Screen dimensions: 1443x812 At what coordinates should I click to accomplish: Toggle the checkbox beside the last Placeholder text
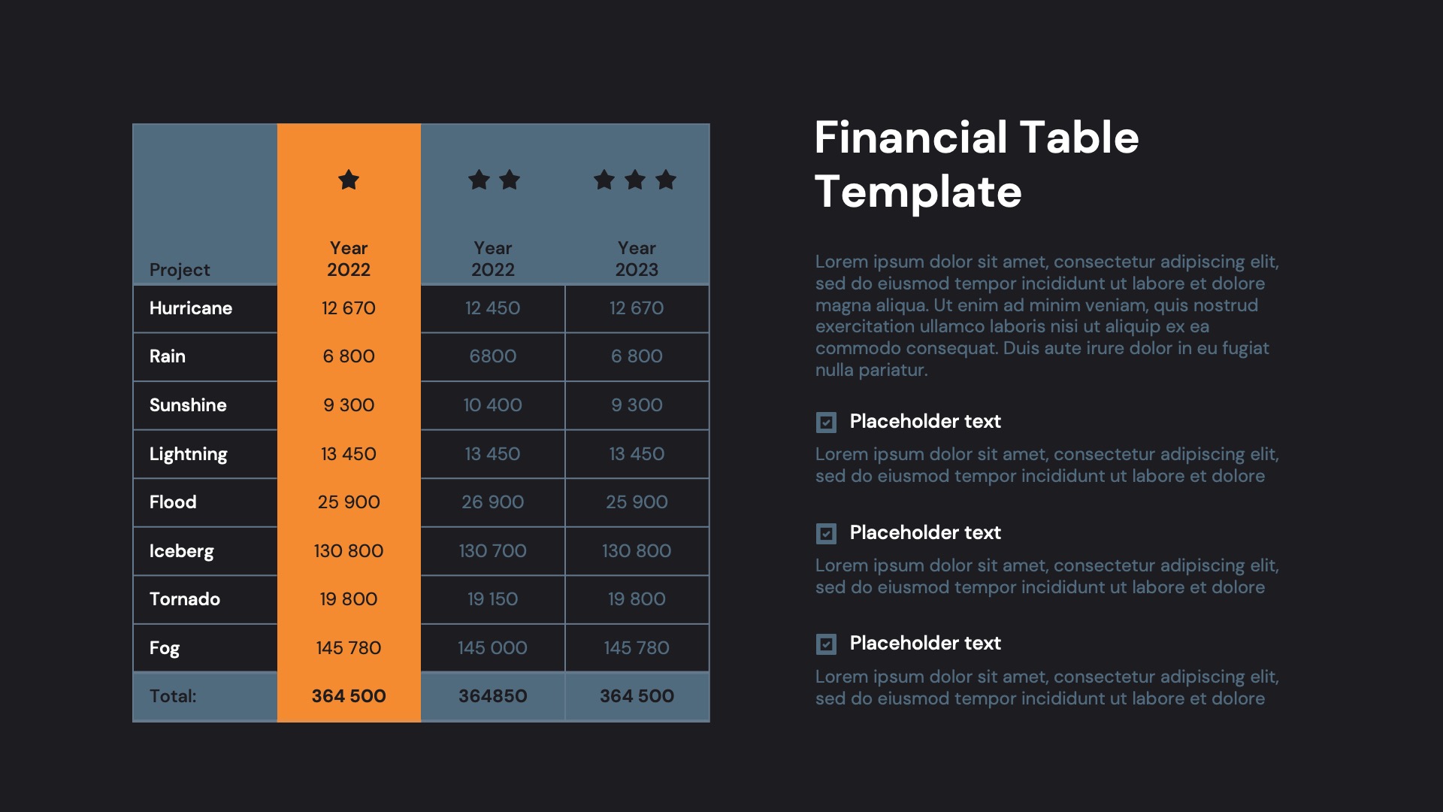click(x=826, y=644)
